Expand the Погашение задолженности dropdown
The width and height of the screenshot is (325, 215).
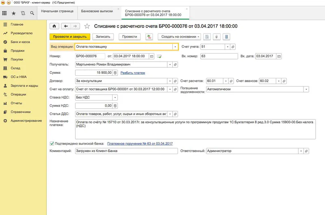306,90
